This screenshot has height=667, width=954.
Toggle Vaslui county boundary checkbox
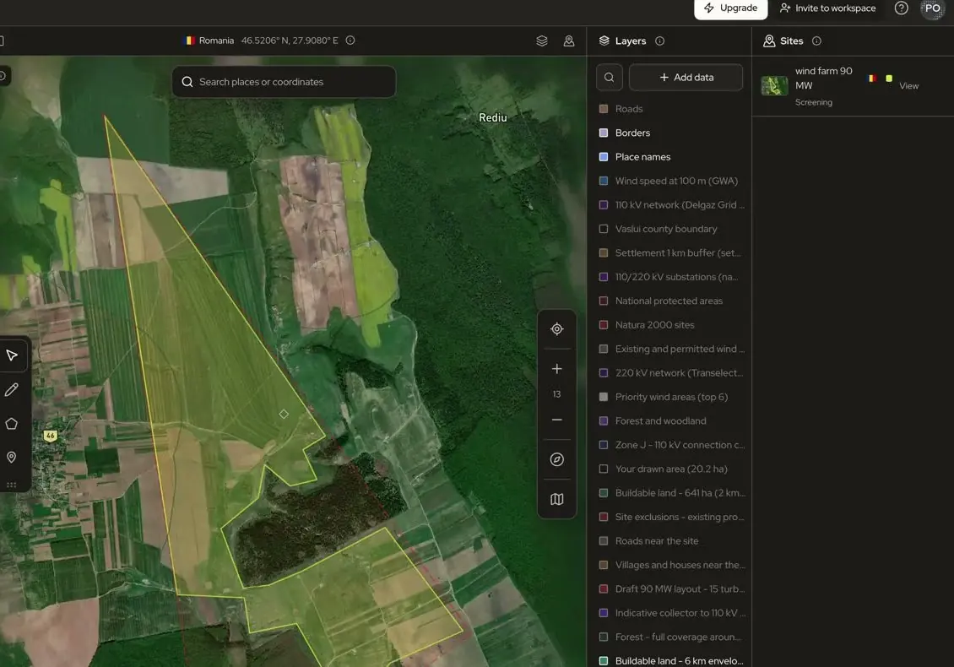click(604, 229)
